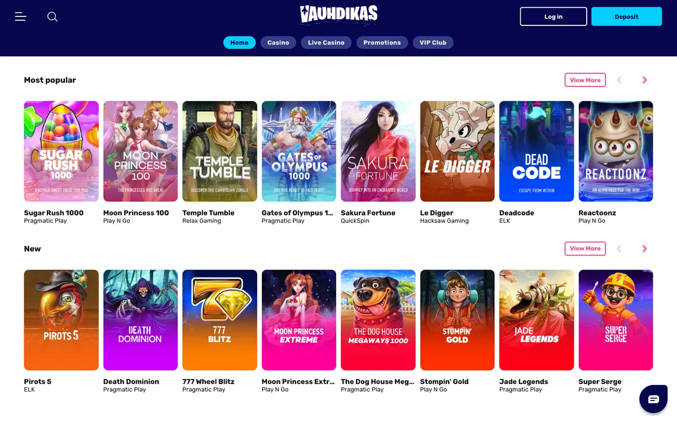Open Pirots 5 game thumbnail
Viewport: 677px width, 423px height.
[61, 320]
